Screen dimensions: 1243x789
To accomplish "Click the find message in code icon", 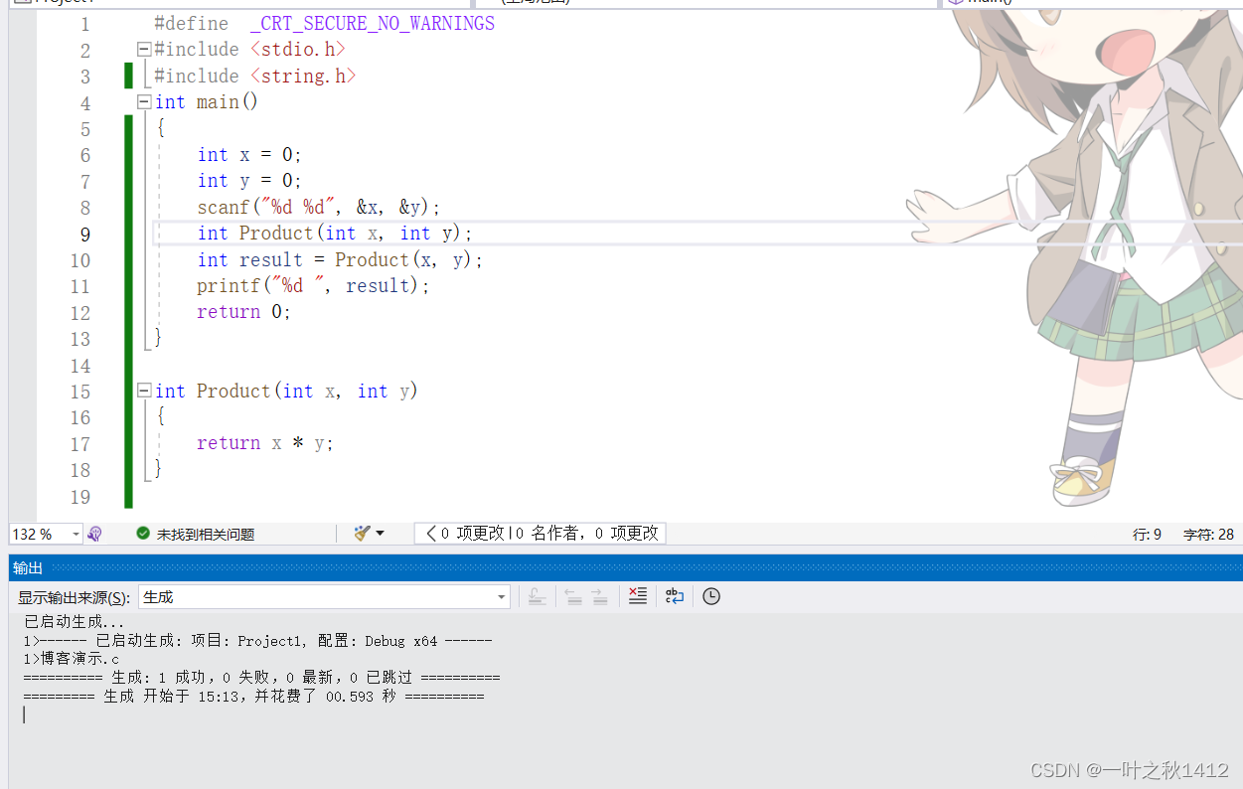I will point(537,596).
